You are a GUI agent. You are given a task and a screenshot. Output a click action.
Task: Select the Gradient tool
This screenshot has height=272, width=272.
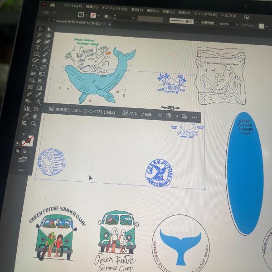coord(39,87)
